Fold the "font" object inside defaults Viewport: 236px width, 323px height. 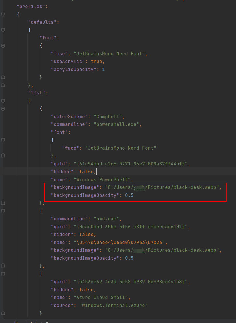pyautogui.click(x=3, y=46)
